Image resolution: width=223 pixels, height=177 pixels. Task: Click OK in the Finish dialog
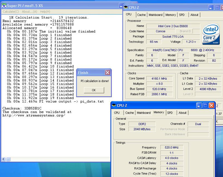94,90
